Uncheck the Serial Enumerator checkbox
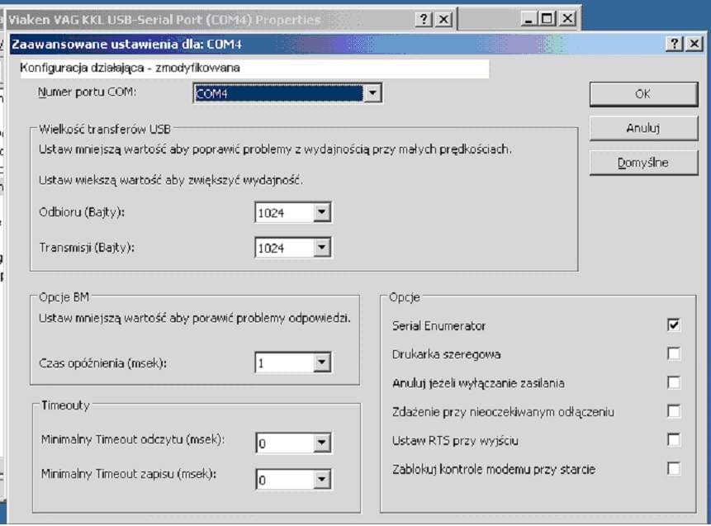711x526 pixels. pyautogui.click(x=674, y=325)
